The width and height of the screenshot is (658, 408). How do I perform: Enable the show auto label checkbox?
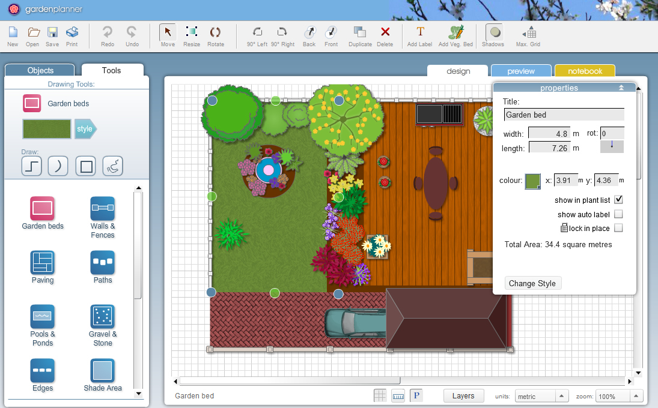tap(618, 214)
